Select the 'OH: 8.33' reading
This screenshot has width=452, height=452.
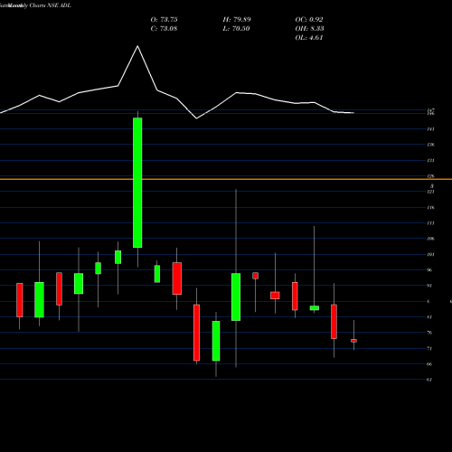click(x=309, y=29)
